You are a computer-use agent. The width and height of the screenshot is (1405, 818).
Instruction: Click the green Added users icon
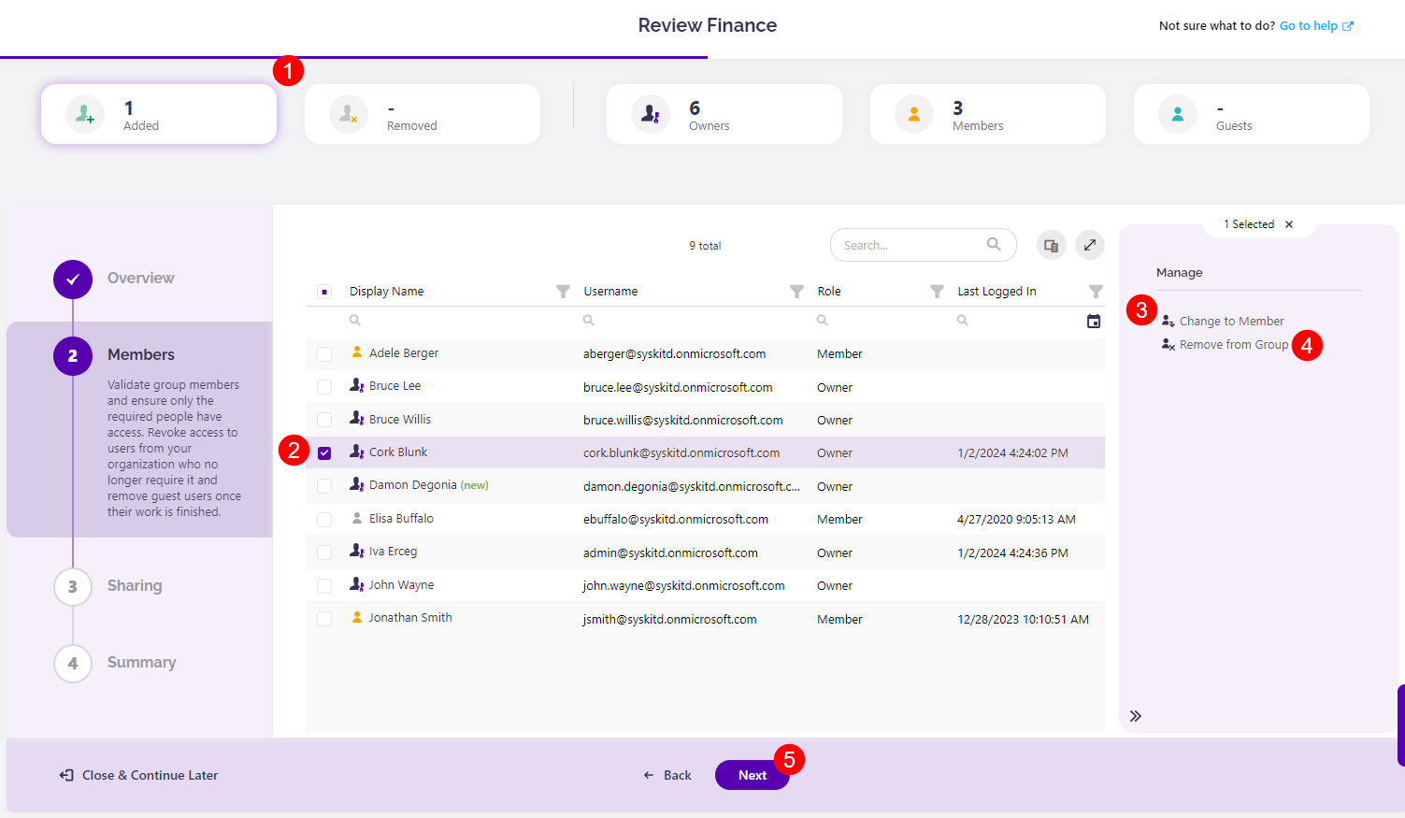[84, 113]
